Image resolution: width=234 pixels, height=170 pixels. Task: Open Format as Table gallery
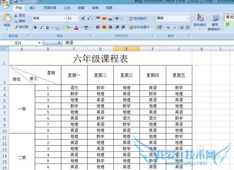click(215, 22)
